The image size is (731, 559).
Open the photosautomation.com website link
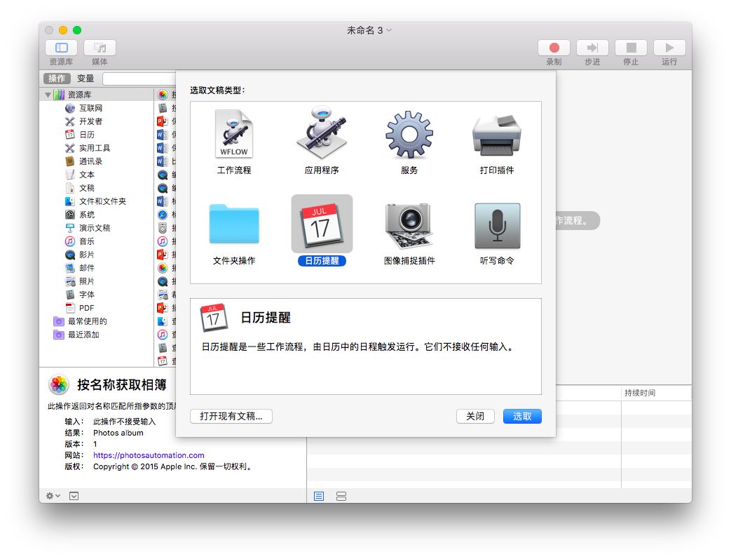coord(149,455)
